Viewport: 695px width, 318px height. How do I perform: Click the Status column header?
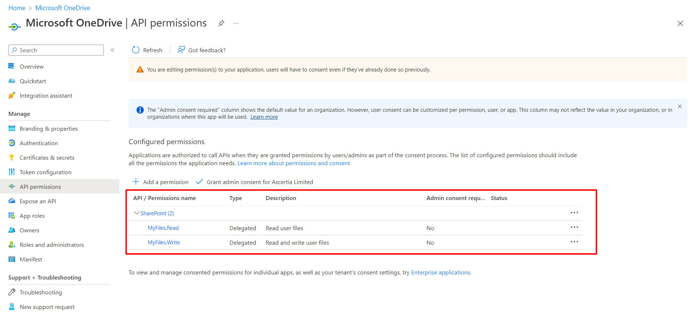[499, 198]
